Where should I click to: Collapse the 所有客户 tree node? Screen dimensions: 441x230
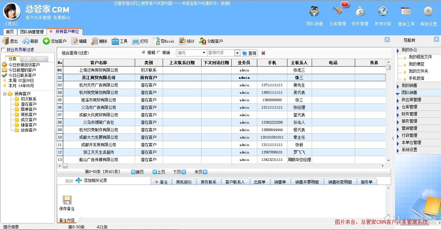click(x=5, y=94)
